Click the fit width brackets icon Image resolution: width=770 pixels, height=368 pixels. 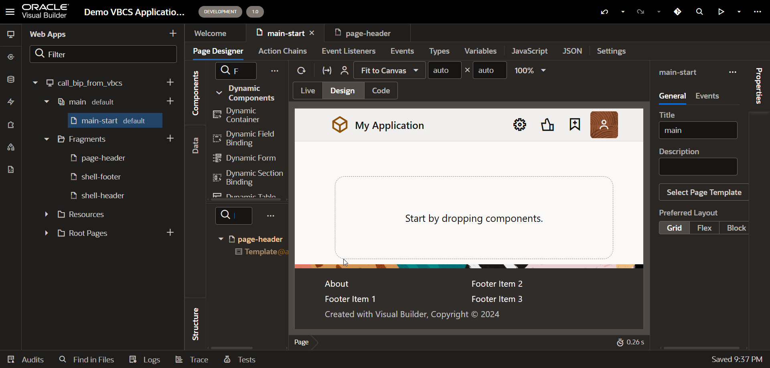point(327,70)
